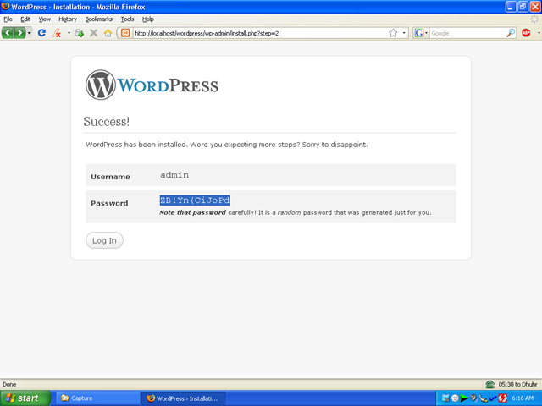Click the magnifying glass search icon

(x=511, y=33)
